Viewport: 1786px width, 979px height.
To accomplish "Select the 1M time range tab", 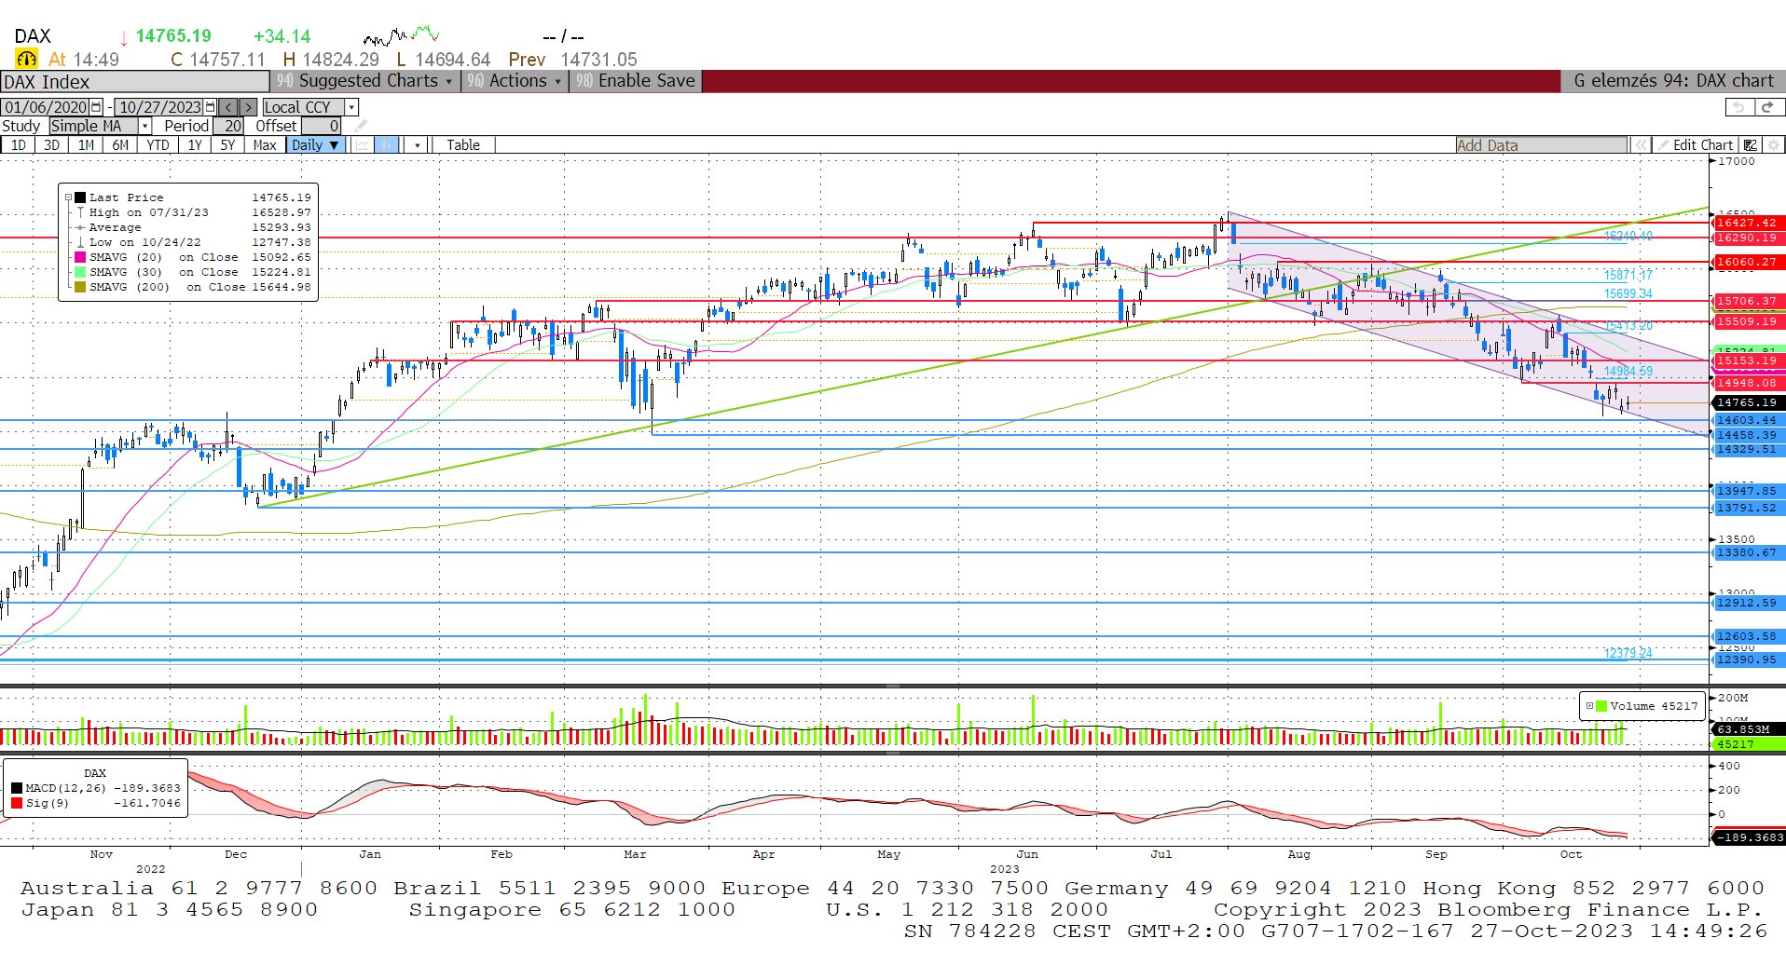I will 86,145.
